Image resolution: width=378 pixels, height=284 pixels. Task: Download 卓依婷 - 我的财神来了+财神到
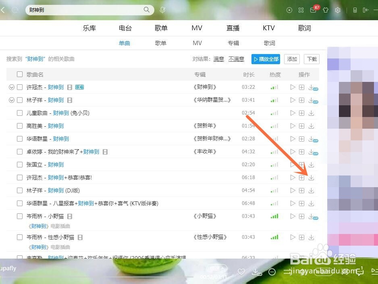click(313, 152)
